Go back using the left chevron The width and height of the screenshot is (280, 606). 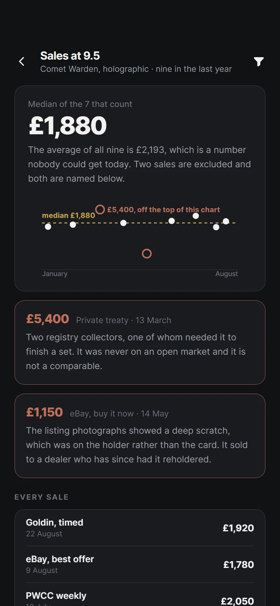click(x=22, y=61)
